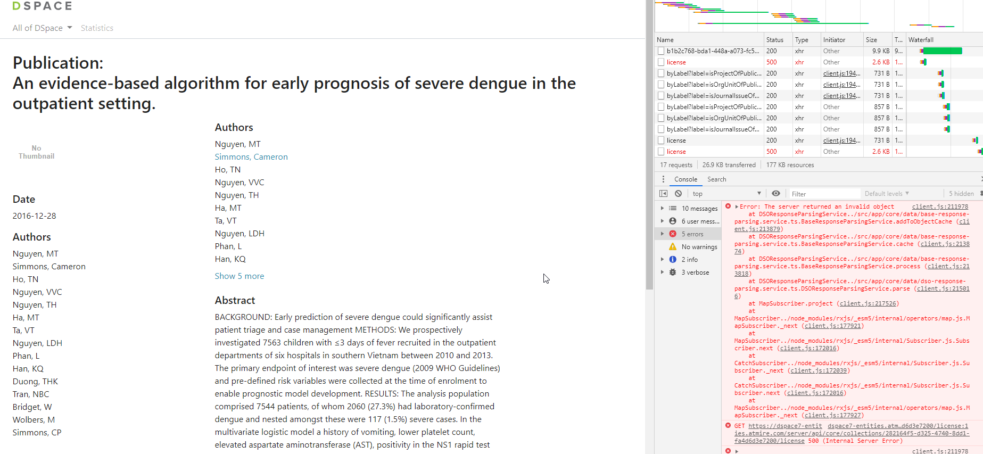Expand the '10 messages' group
Viewport: 983px width, 454px height.
pyautogui.click(x=662, y=209)
